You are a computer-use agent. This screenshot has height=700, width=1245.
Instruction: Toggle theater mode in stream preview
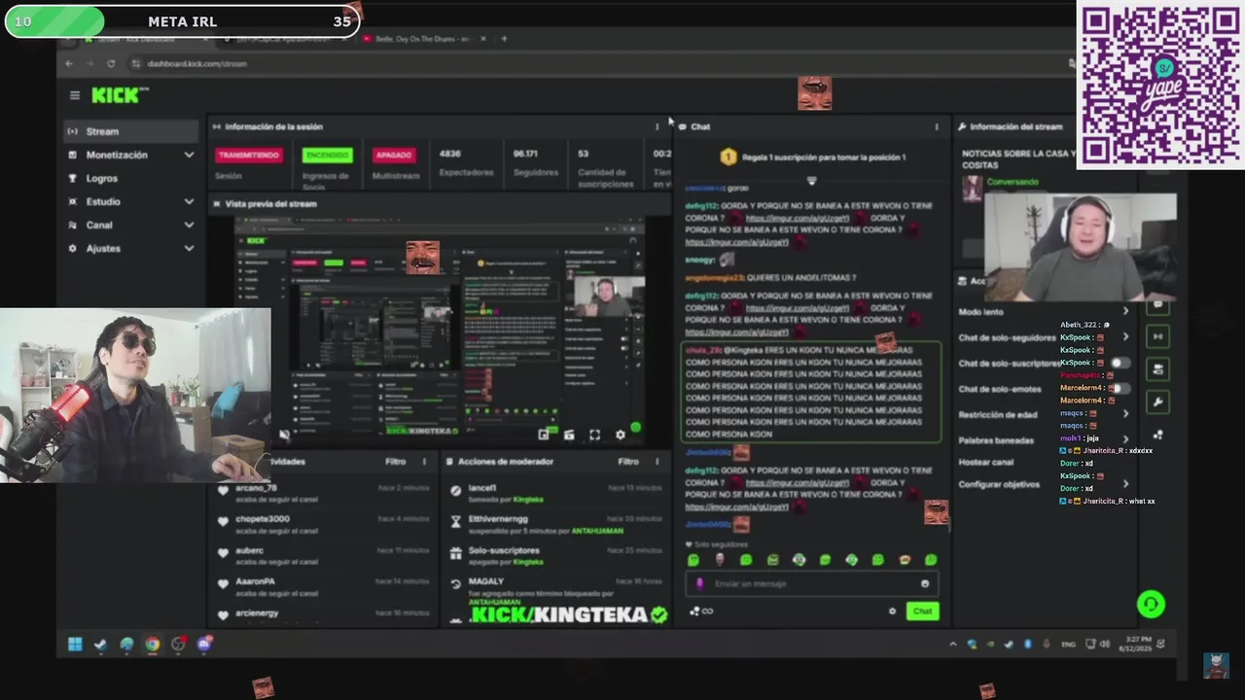(569, 435)
